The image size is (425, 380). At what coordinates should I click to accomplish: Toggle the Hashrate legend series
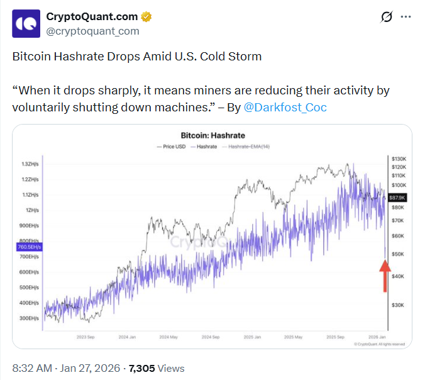[x=204, y=147]
